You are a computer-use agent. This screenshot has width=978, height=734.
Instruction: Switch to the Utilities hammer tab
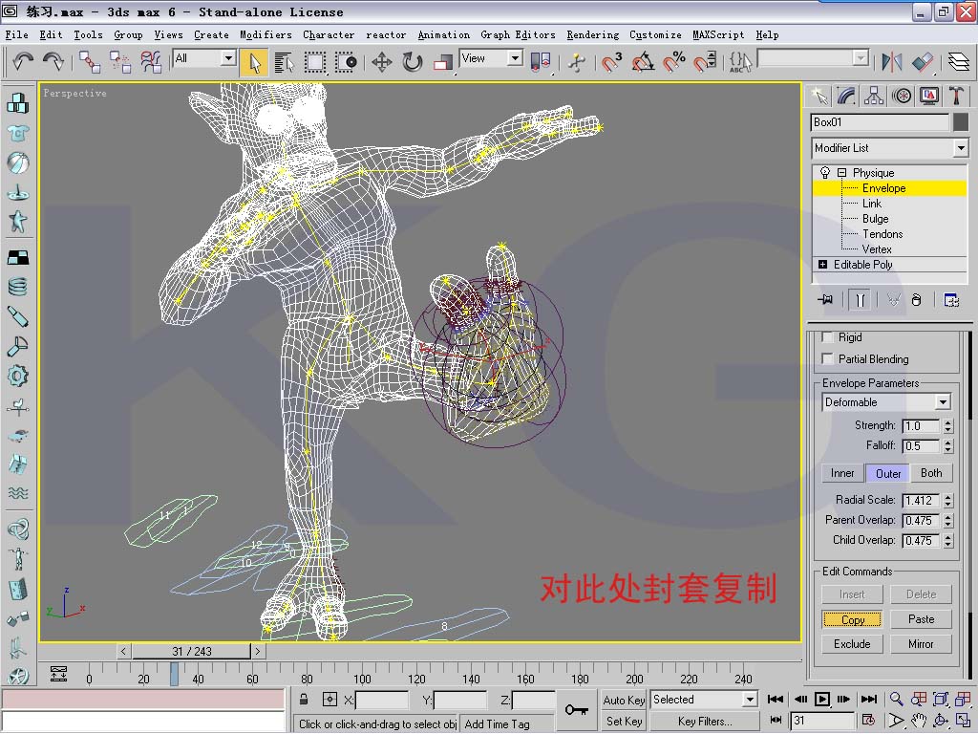tap(956, 96)
